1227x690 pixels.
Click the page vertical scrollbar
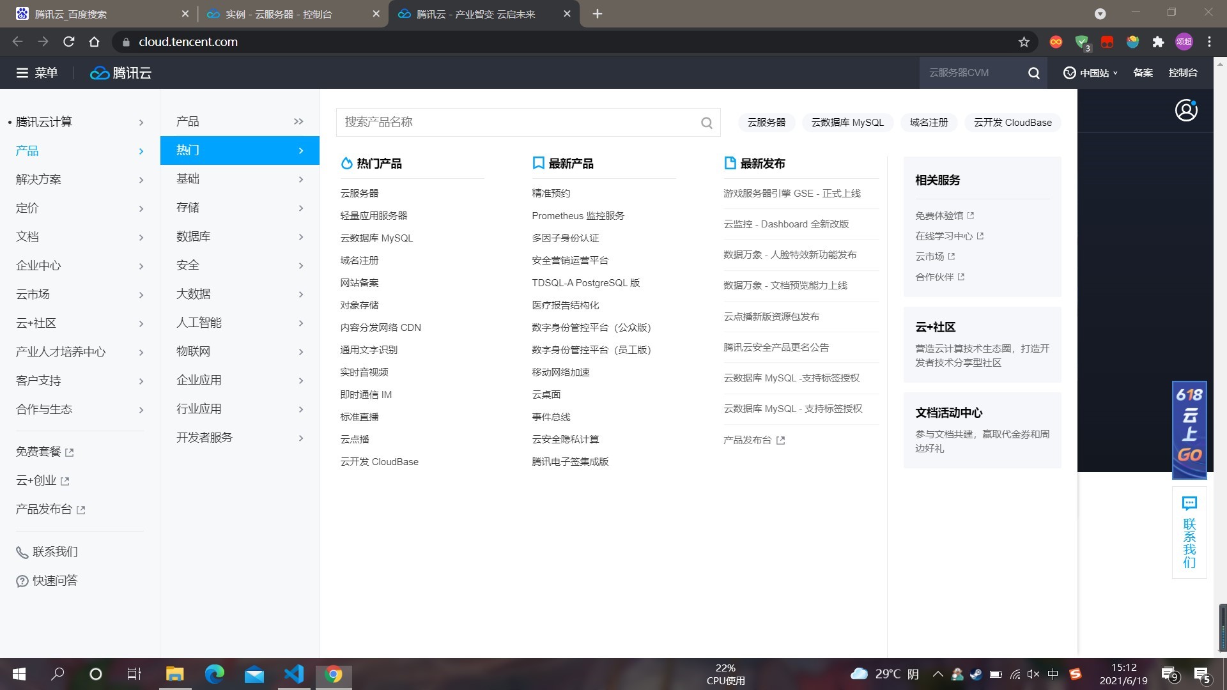[1221, 358]
